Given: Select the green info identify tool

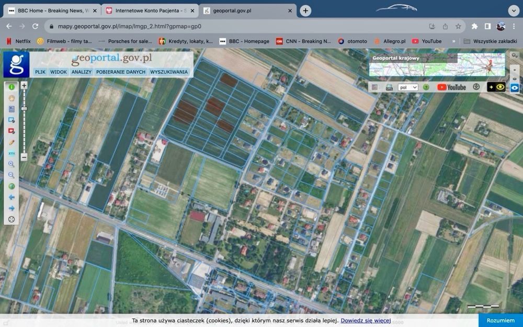Looking at the screenshot, I should click(12, 87).
